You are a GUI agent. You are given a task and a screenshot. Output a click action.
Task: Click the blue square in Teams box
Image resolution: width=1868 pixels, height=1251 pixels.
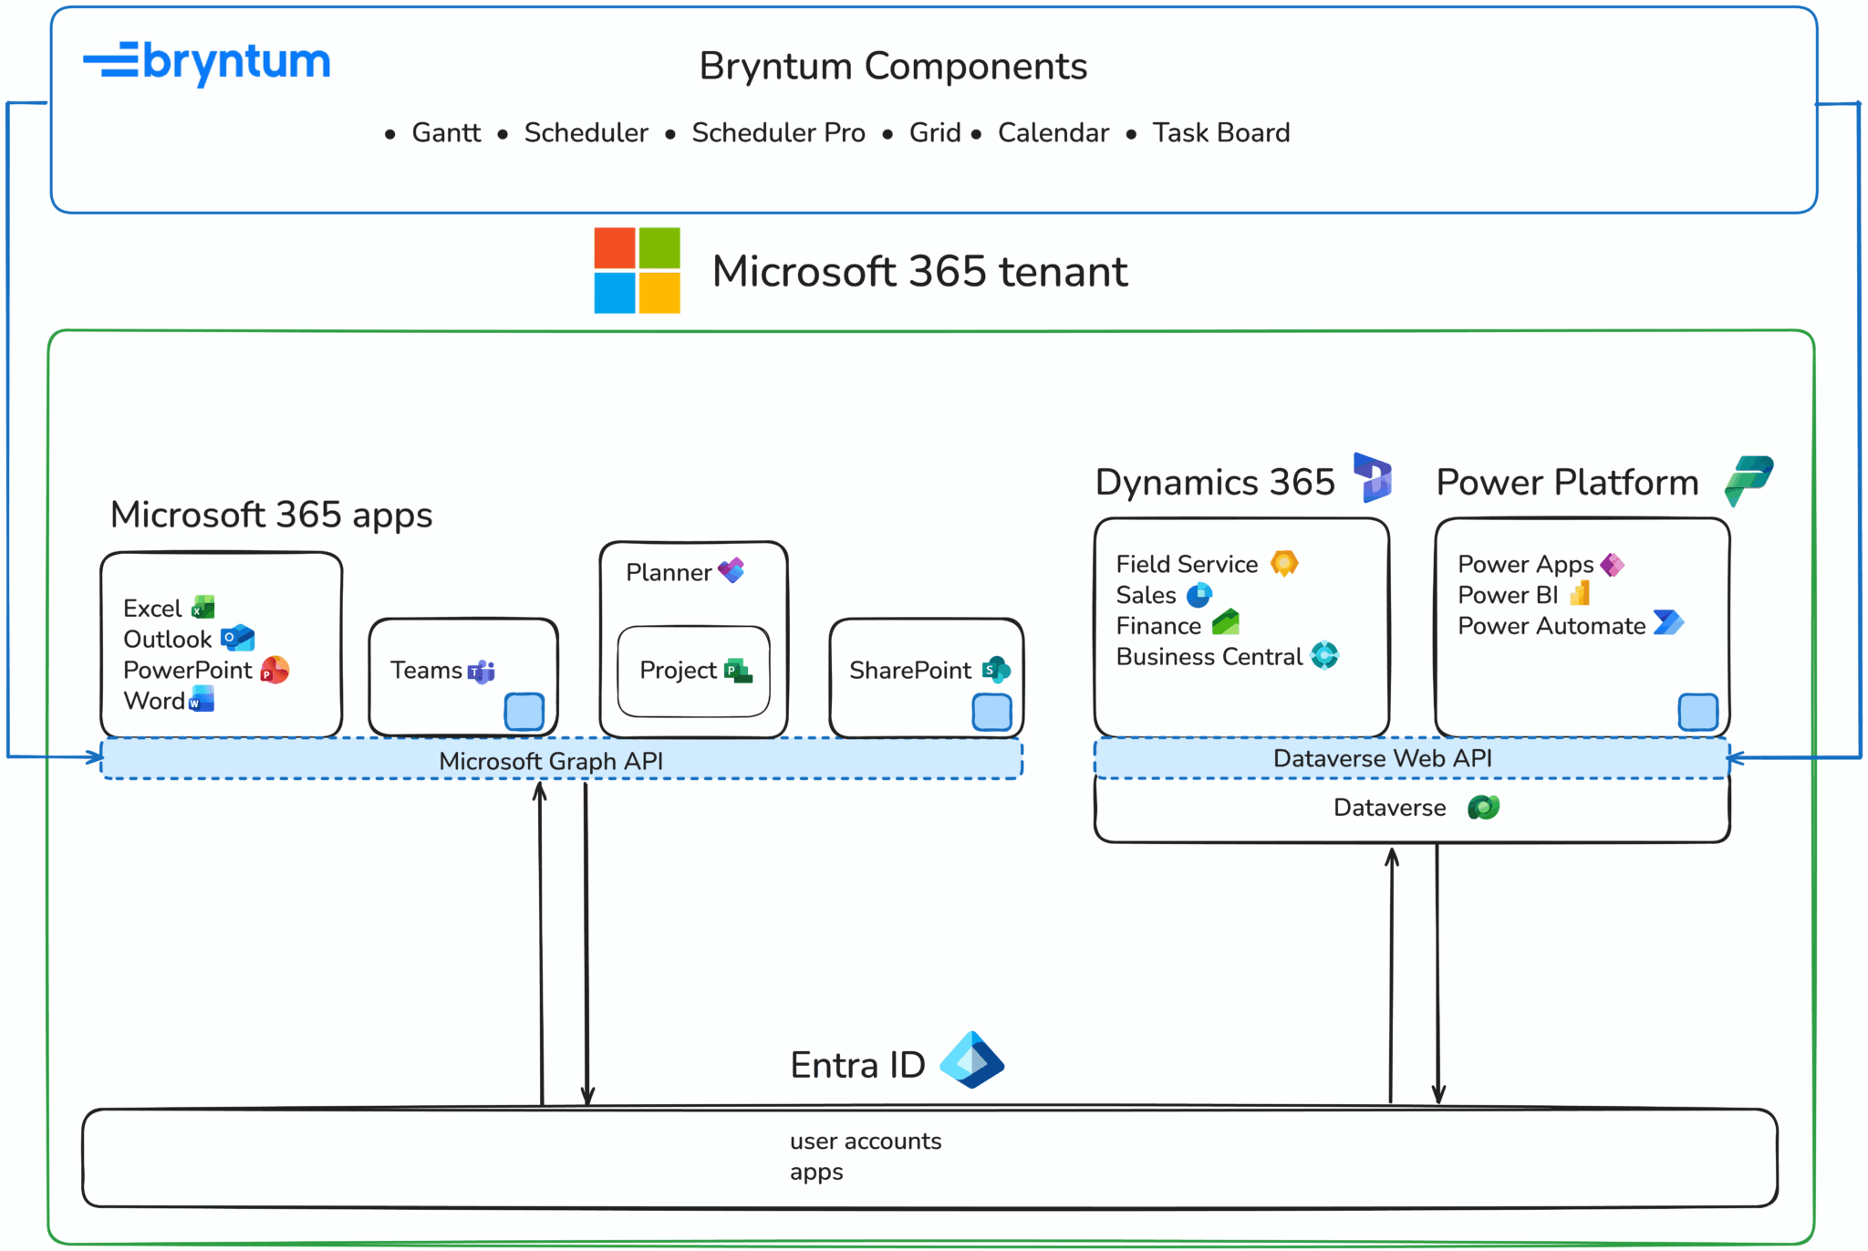[x=524, y=712]
